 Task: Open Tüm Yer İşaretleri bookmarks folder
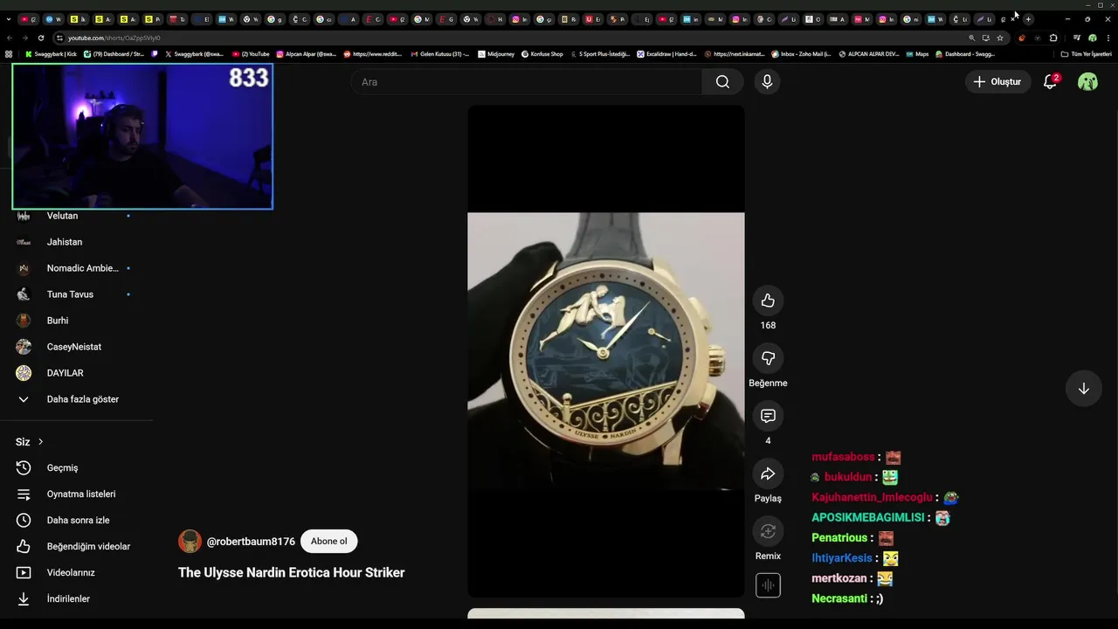coord(1086,54)
